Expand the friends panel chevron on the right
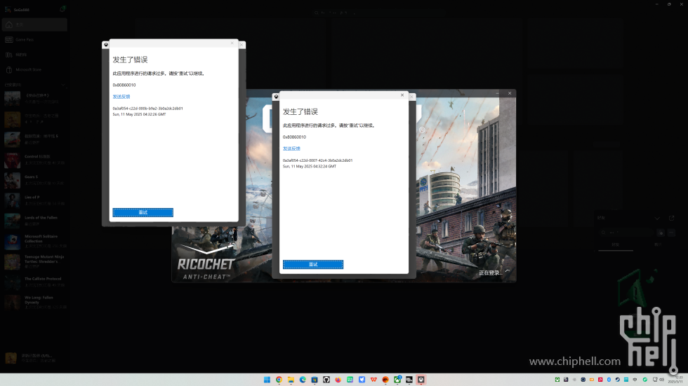Image resolution: width=688 pixels, height=386 pixels. pyautogui.click(x=657, y=218)
